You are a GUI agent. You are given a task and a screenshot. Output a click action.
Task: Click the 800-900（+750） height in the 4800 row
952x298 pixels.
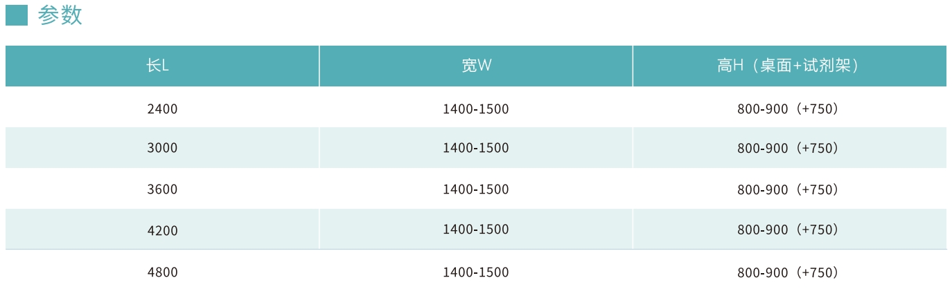[x=788, y=272]
